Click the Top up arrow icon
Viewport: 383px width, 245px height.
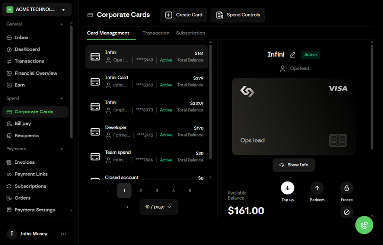(287, 188)
